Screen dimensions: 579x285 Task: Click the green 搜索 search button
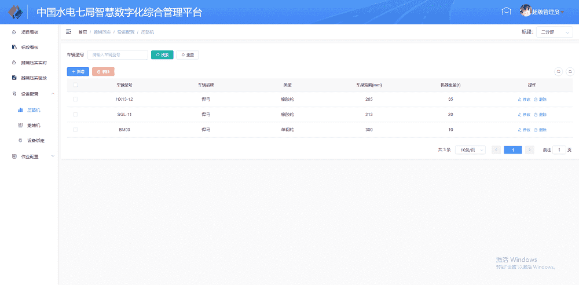pos(162,55)
